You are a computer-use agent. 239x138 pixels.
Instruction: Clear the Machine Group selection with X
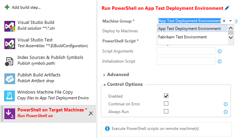click(224, 21)
